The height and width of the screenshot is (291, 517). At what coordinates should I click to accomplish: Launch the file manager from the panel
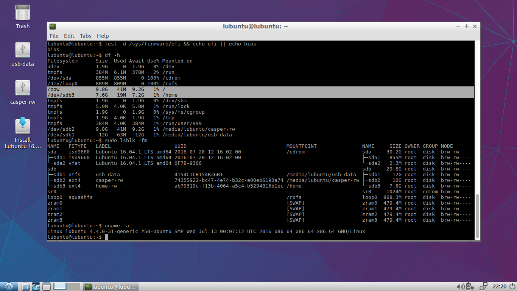click(26, 286)
